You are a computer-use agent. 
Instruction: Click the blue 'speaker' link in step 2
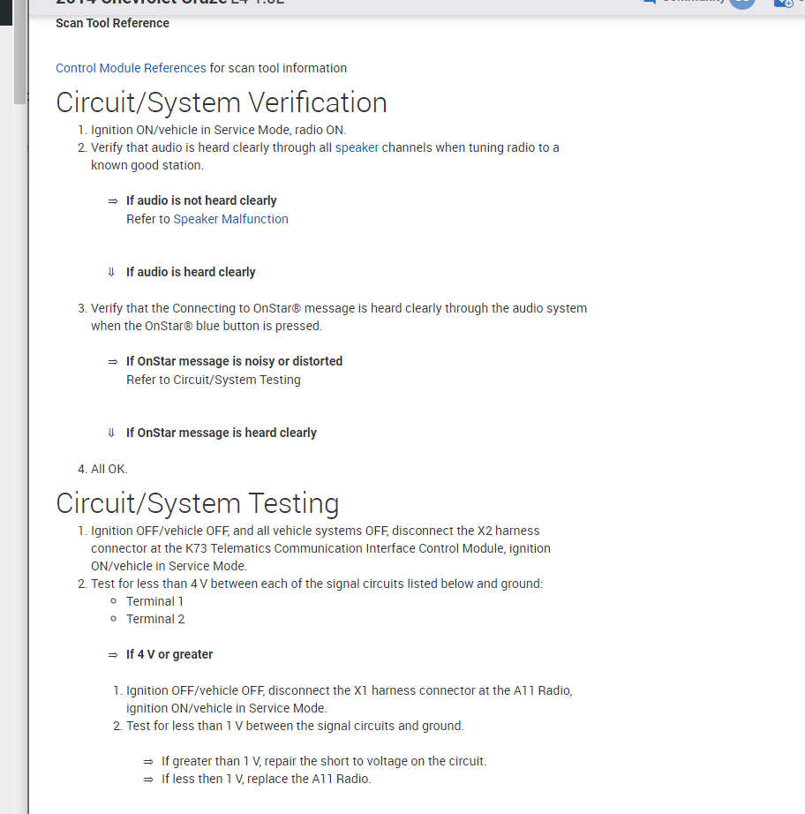point(357,147)
